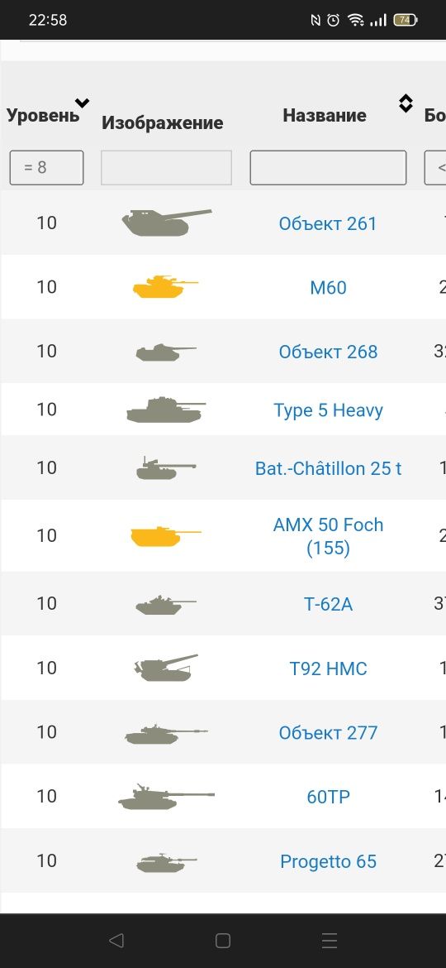This screenshot has height=968, width=446.
Task: Toggle sort arrows on the Название column
Action: tap(406, 103)
